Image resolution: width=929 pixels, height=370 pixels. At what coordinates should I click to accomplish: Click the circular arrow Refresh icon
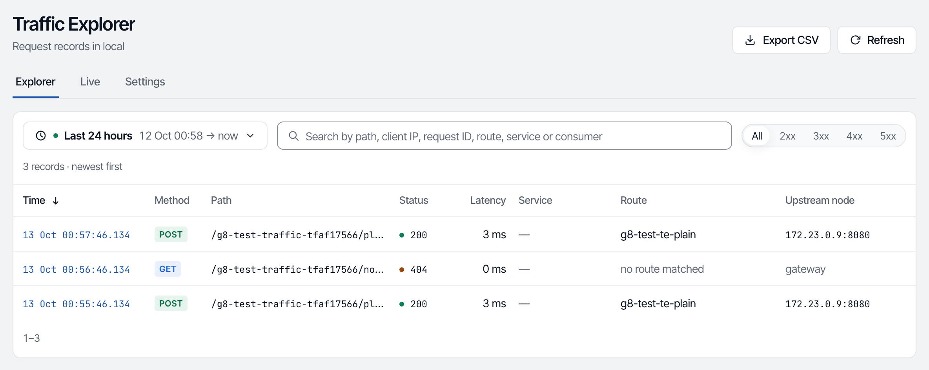click(x=855, y=40)
